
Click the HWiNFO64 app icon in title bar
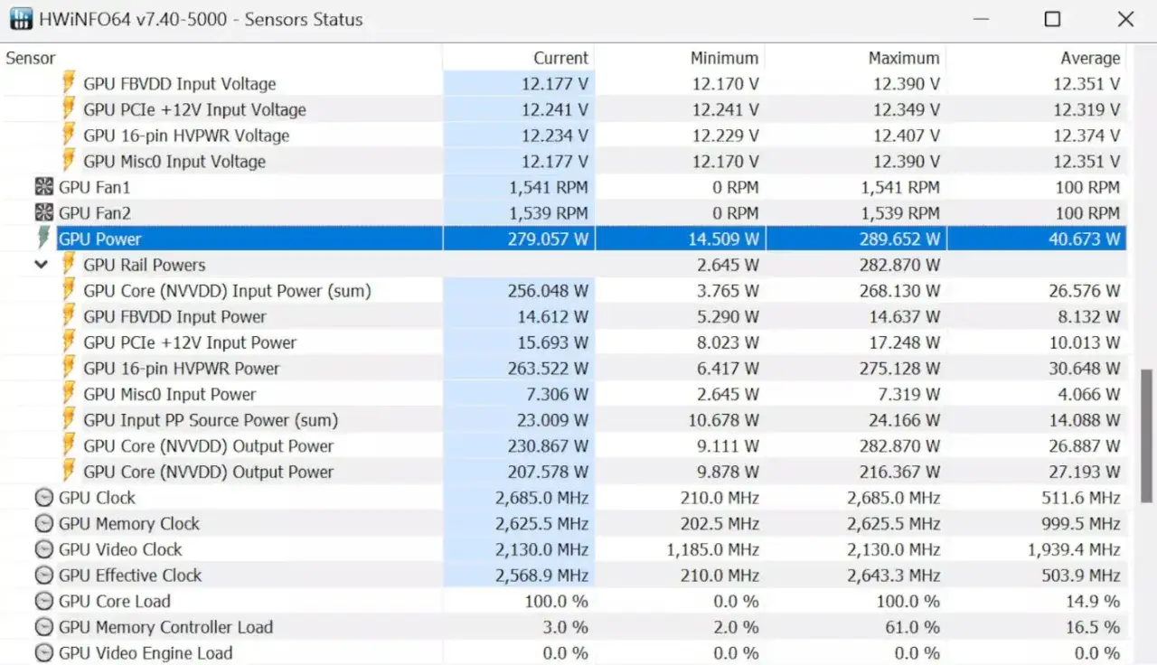point(20,19)
